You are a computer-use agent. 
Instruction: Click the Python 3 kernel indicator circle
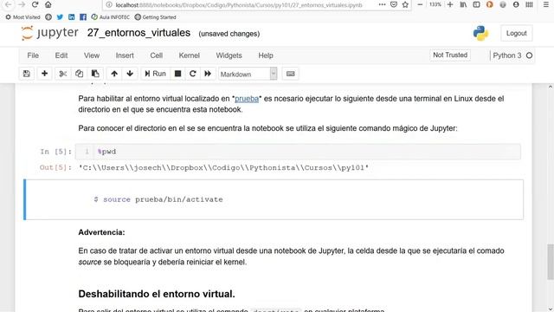[x=529, y=55]
